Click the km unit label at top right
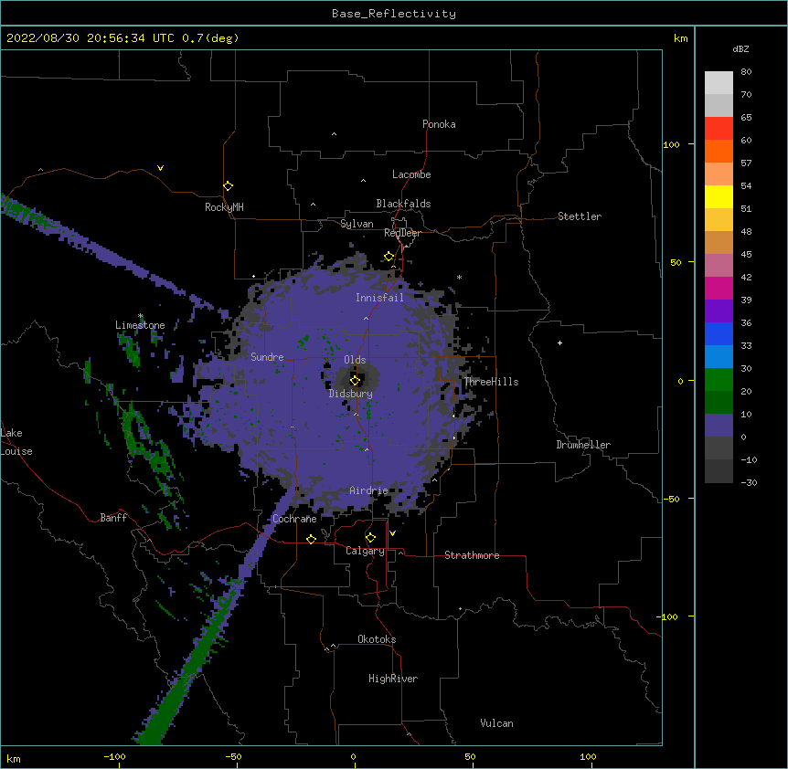 tap(681, 38)
